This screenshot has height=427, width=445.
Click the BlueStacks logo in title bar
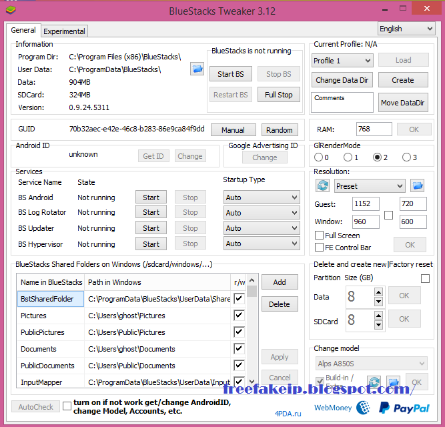click(11, 11)
